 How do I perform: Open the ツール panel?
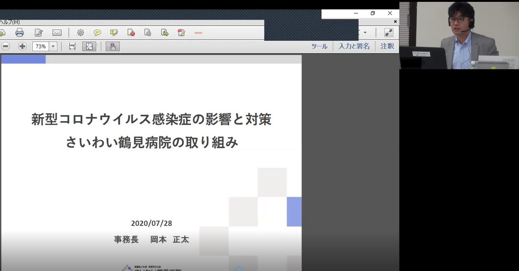point(320,46)
